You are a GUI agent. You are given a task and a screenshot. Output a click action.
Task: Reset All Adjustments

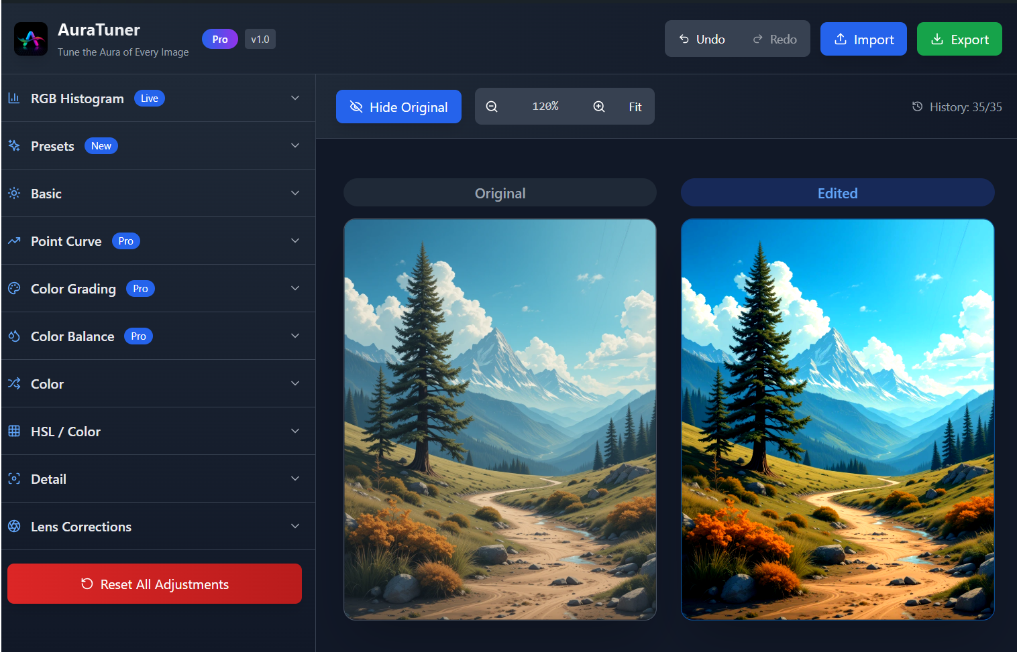pos(154,584)
